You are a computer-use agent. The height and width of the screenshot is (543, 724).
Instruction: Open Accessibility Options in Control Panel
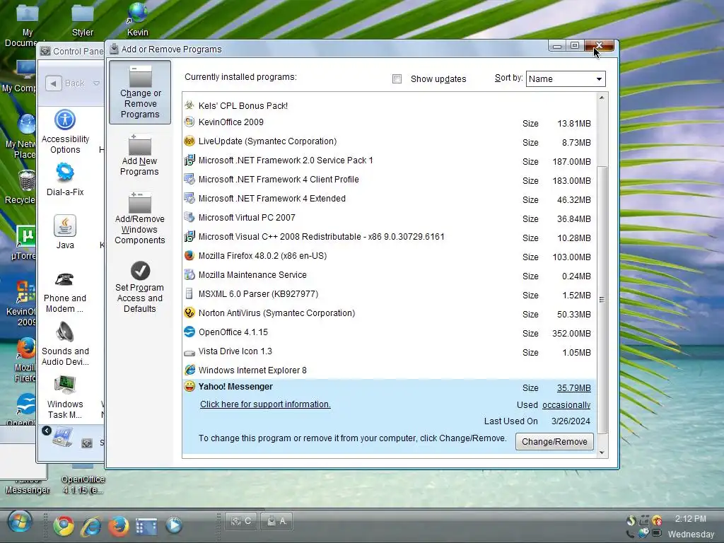tap(65, 132)
